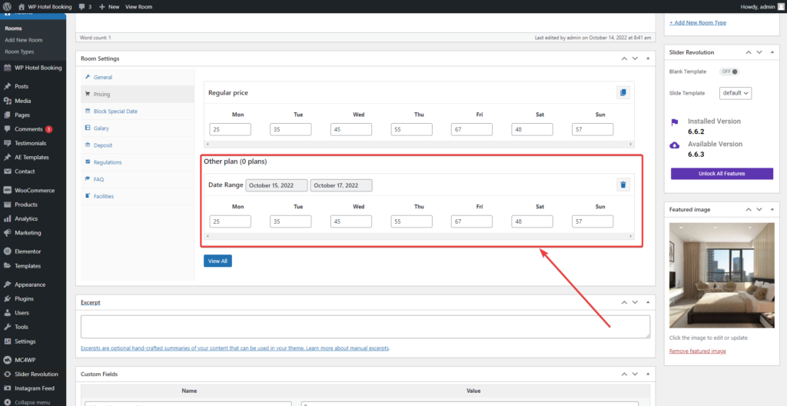Click Collapse menu at sidebar bottom
Image resolution: width=787 pixels, height=406 pixels.
(32, 402)
